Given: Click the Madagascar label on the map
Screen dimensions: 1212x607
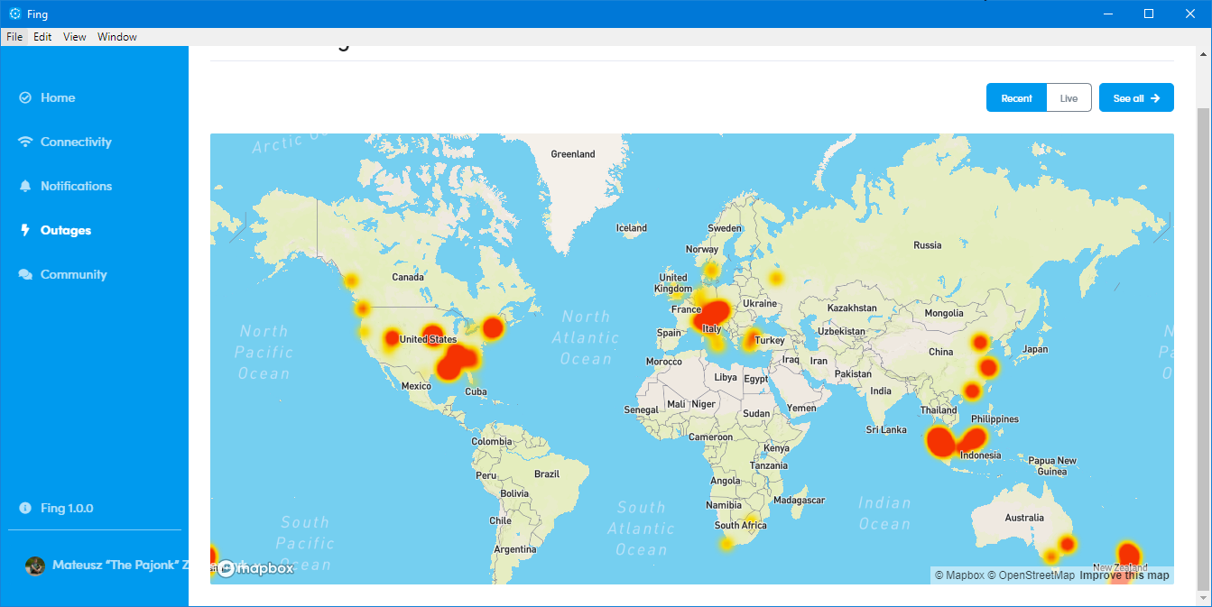Looking at the screenshot, I should pyautogui.click(x=800, y=500).
